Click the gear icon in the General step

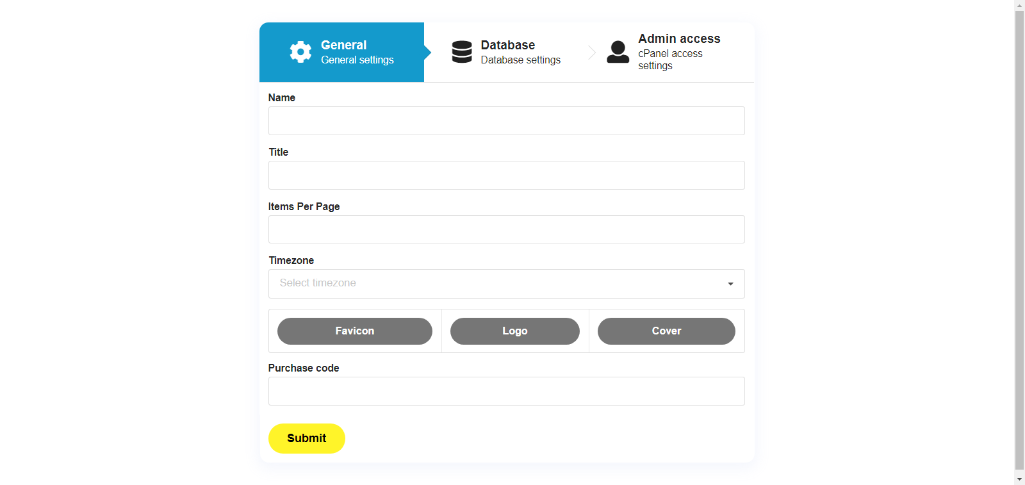pyautogui.click(x=300, y=52)
